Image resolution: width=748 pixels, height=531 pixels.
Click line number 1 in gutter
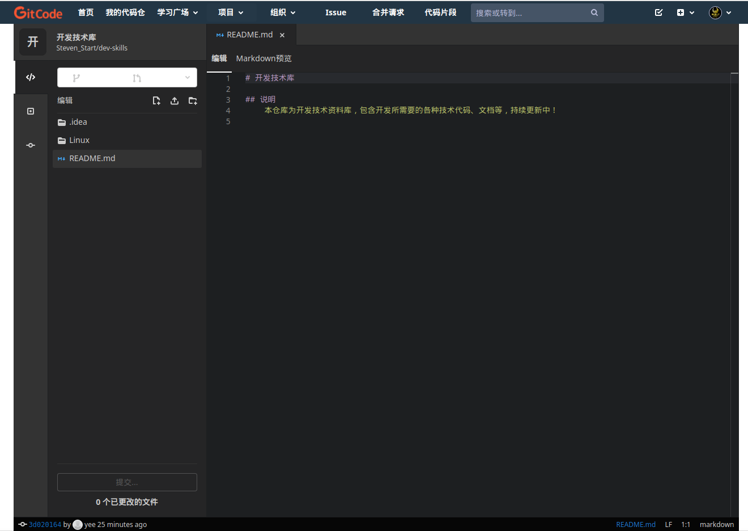(228, 78)
